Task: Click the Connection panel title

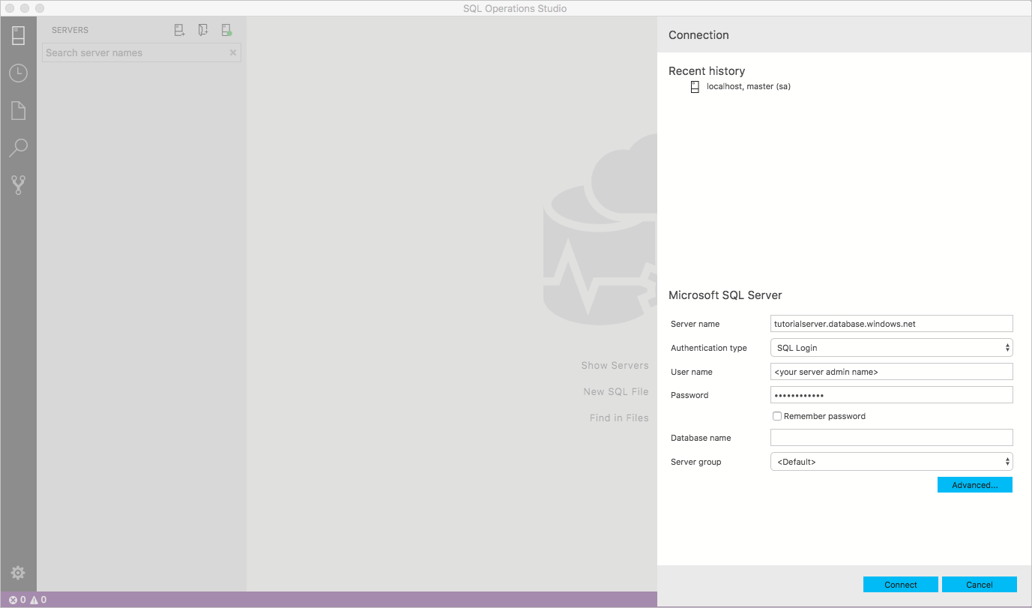Action: (698, 35)
